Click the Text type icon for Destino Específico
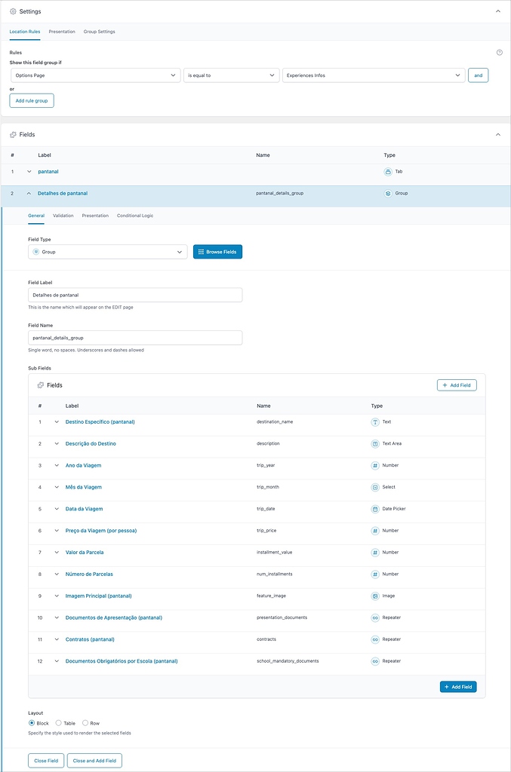Image resolution: width=511 pixels, height=772 pixels. [x=374, y=422]
